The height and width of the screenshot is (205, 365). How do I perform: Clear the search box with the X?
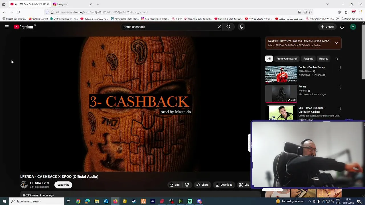click(x=219, y=27)
